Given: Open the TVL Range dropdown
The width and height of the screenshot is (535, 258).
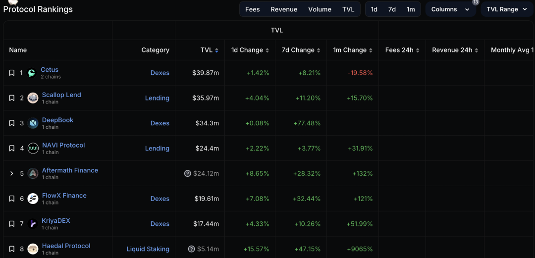Looking at the screenshot, I should pos(507,9).
